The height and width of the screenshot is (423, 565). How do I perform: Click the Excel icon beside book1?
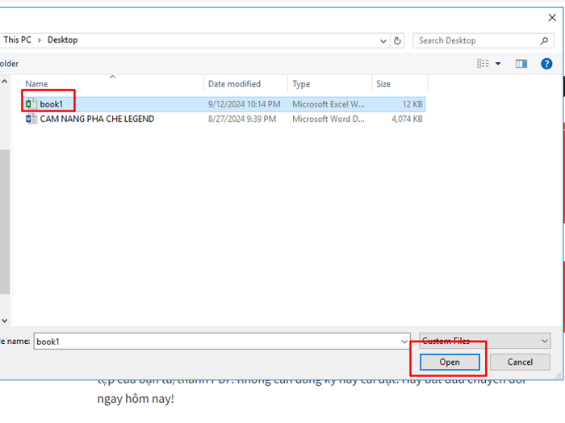(x=31, y=104)
